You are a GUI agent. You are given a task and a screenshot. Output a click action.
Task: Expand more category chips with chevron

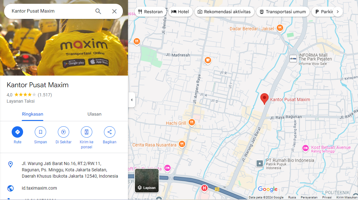coord(338,12)
